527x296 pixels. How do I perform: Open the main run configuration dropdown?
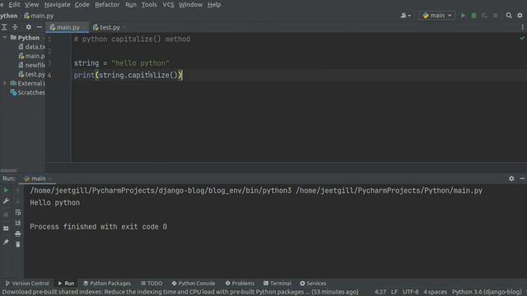[437, 16]
